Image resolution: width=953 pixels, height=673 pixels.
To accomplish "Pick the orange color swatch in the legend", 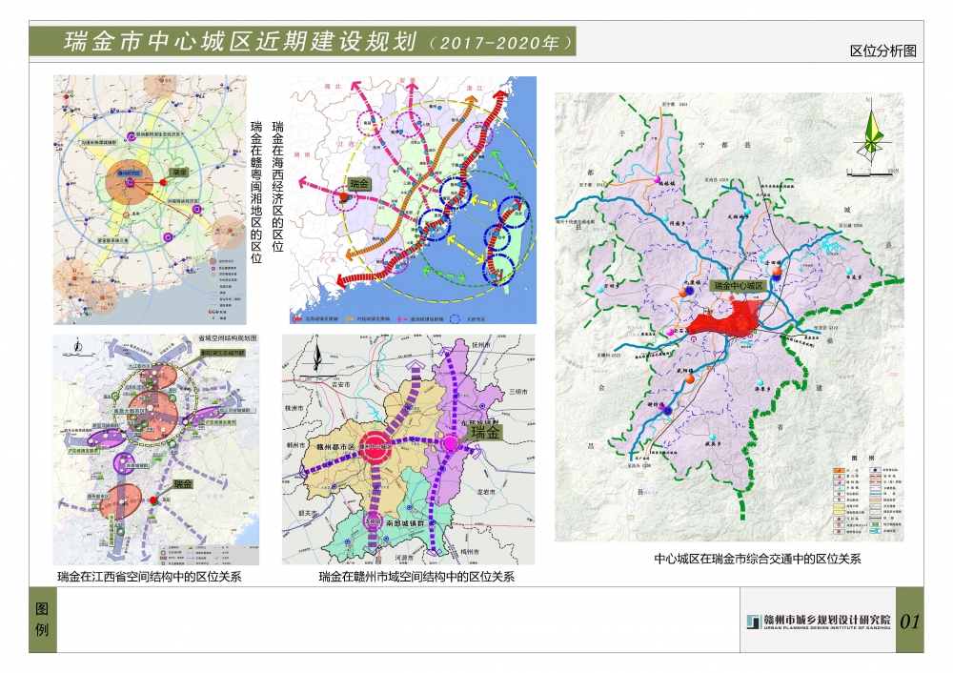I will (x=839, y=470).
